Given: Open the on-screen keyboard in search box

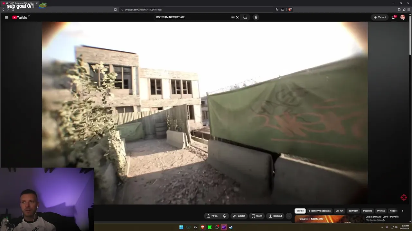Looking at the screenshot, I should click(233, 17).
